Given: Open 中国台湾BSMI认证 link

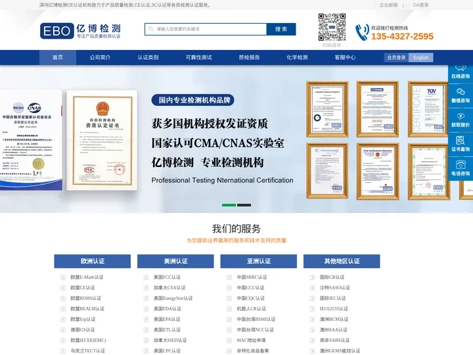Looking at the screenshot, I should 256,319.
